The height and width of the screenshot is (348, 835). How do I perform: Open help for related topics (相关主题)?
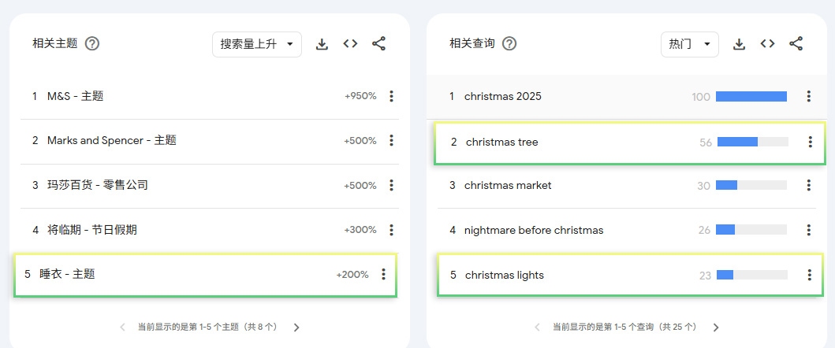click(92, 44)
